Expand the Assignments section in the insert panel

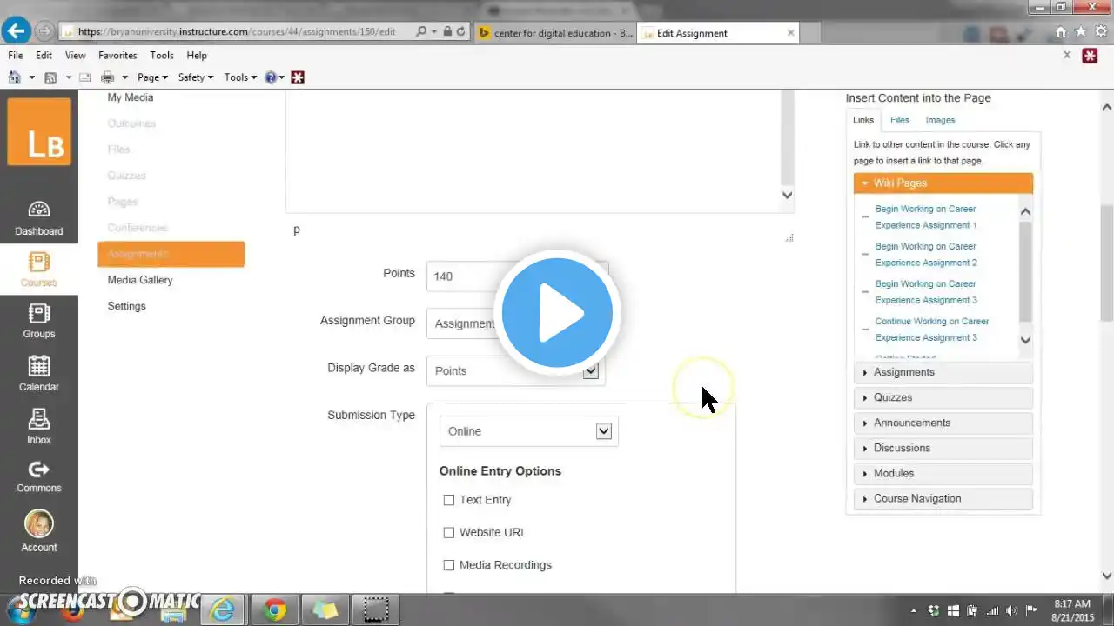(943, 372)
